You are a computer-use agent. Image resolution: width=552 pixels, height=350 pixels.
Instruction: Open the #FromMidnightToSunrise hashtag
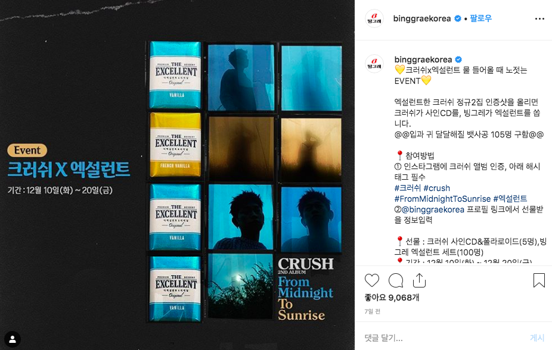click(442, 199)
